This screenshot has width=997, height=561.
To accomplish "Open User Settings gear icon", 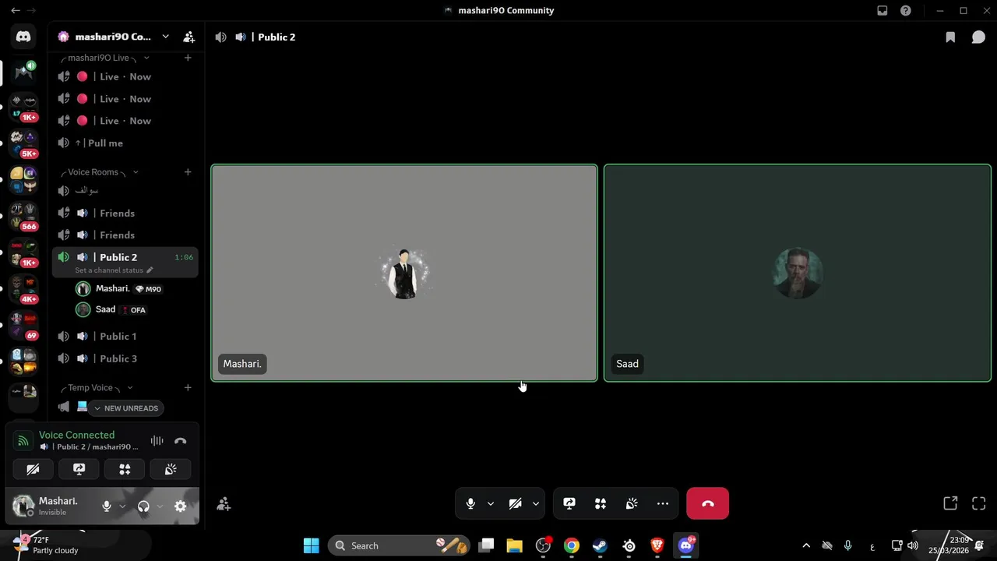I will tap(180, 506).
